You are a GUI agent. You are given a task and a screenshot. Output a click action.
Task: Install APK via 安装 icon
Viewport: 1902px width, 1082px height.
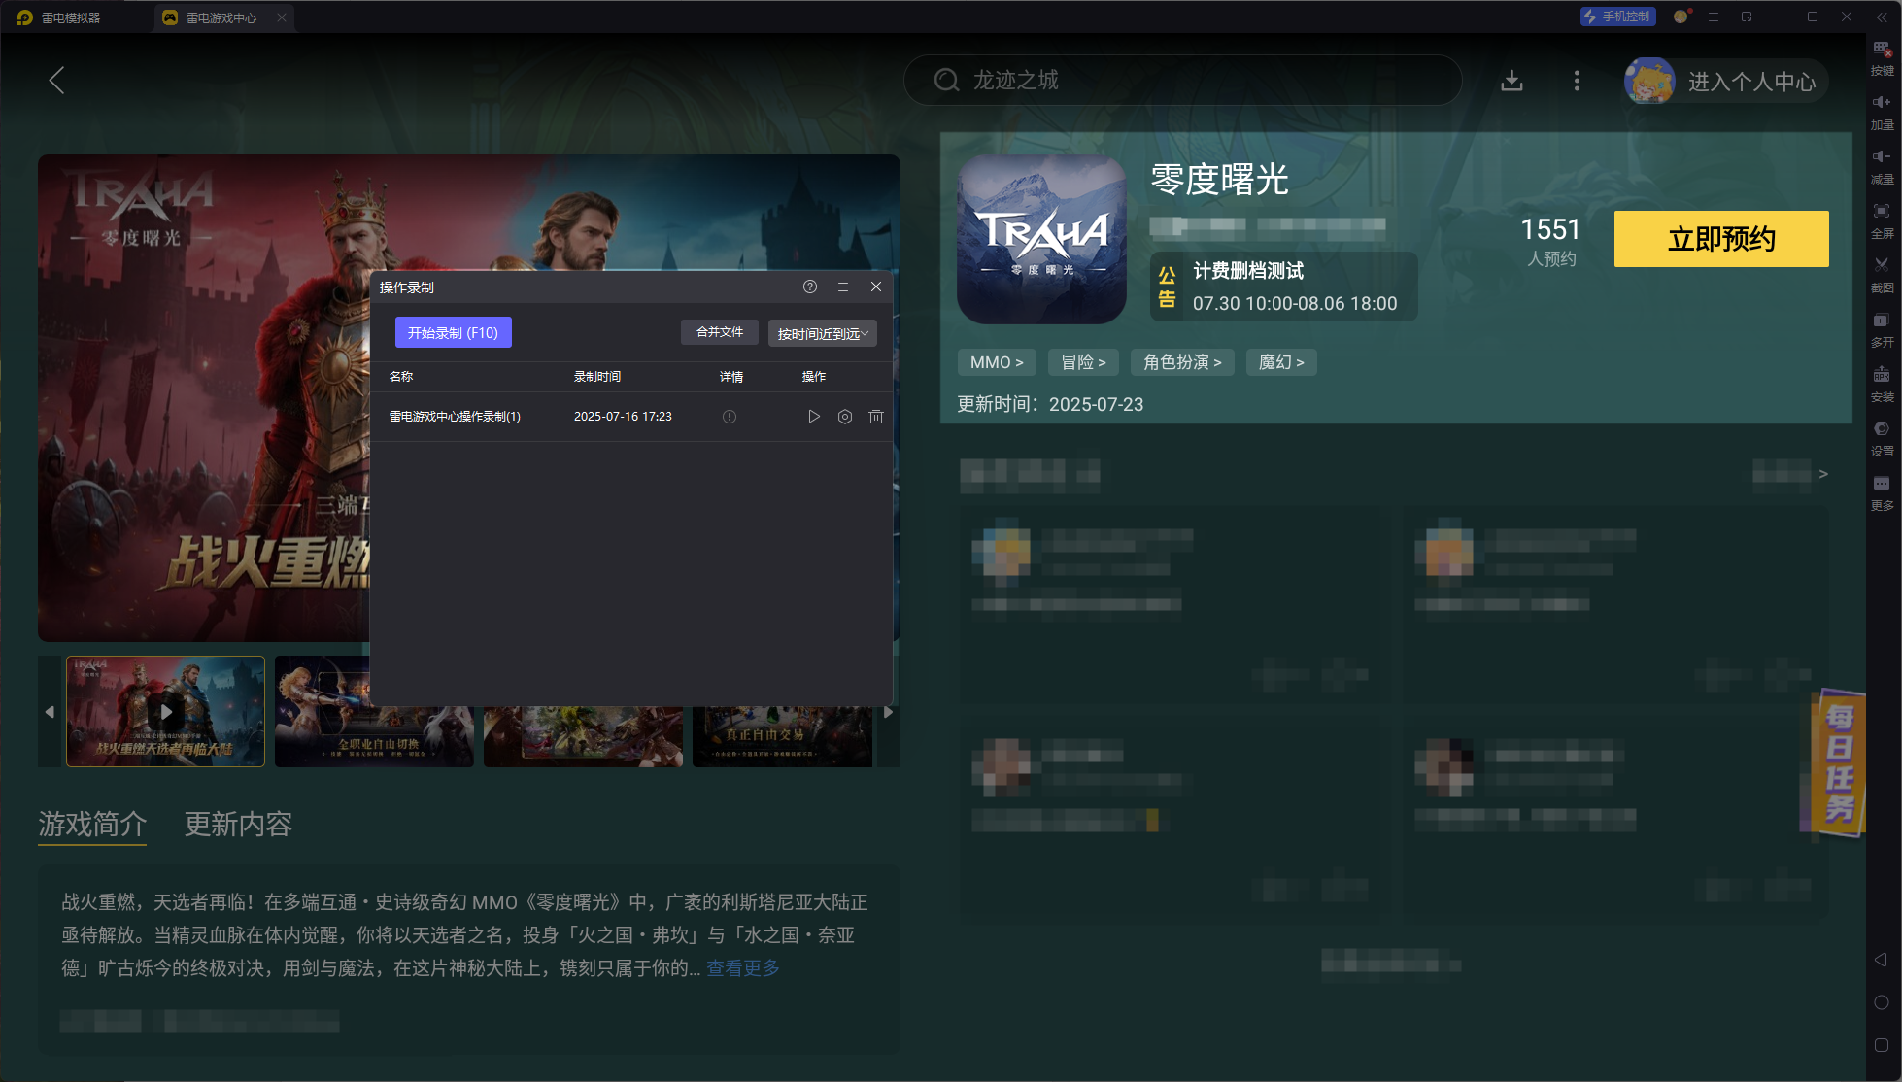click(x=1882, y=385)
